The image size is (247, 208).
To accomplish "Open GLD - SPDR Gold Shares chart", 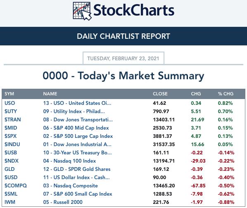I will point(77,169).
